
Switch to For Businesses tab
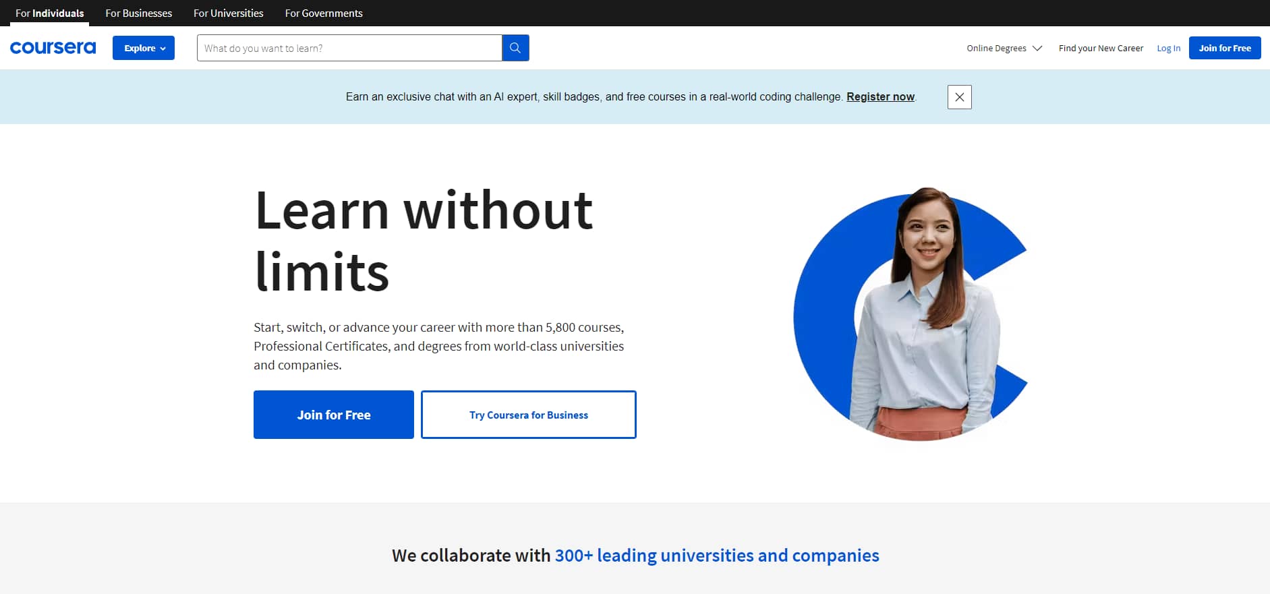[x=139, y=13]
